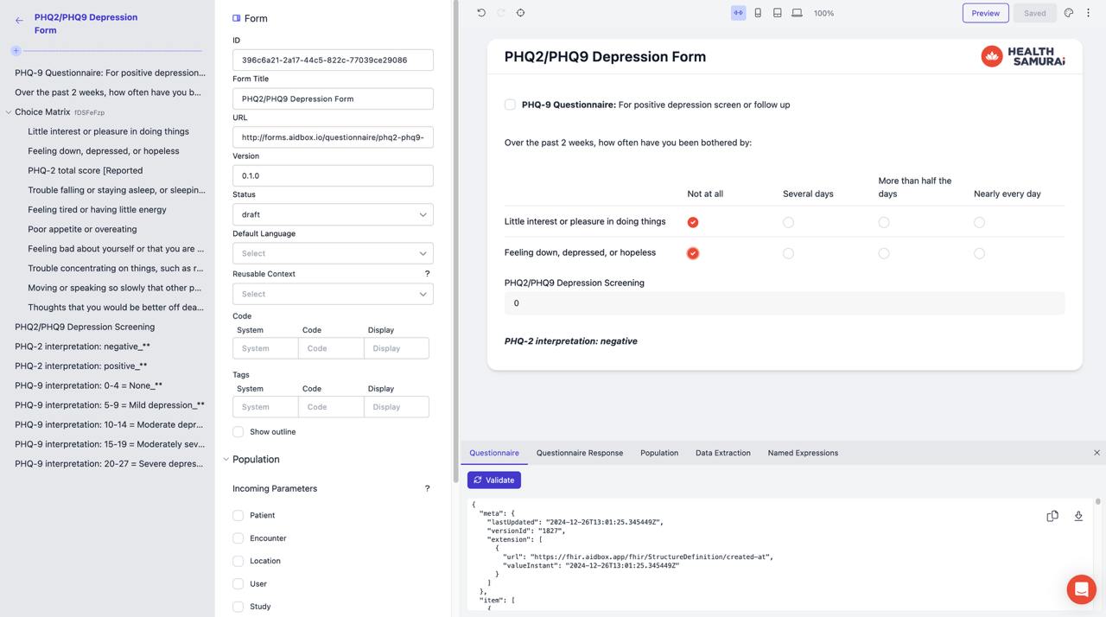Click the Preview button
Viewport: 1106px width, 617px height.
(x=985, y=13)
